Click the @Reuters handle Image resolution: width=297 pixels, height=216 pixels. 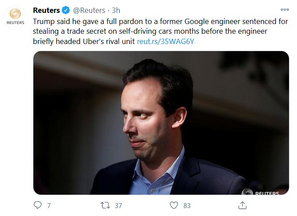tap(89, 10)
